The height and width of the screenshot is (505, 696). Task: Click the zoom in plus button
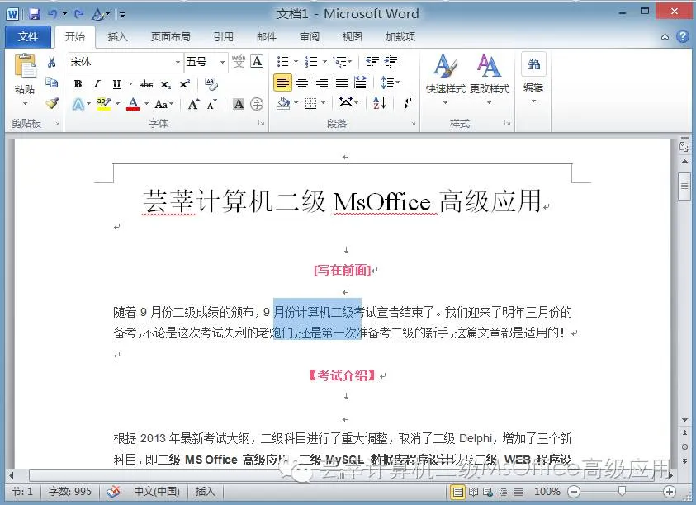pos(670,491)
